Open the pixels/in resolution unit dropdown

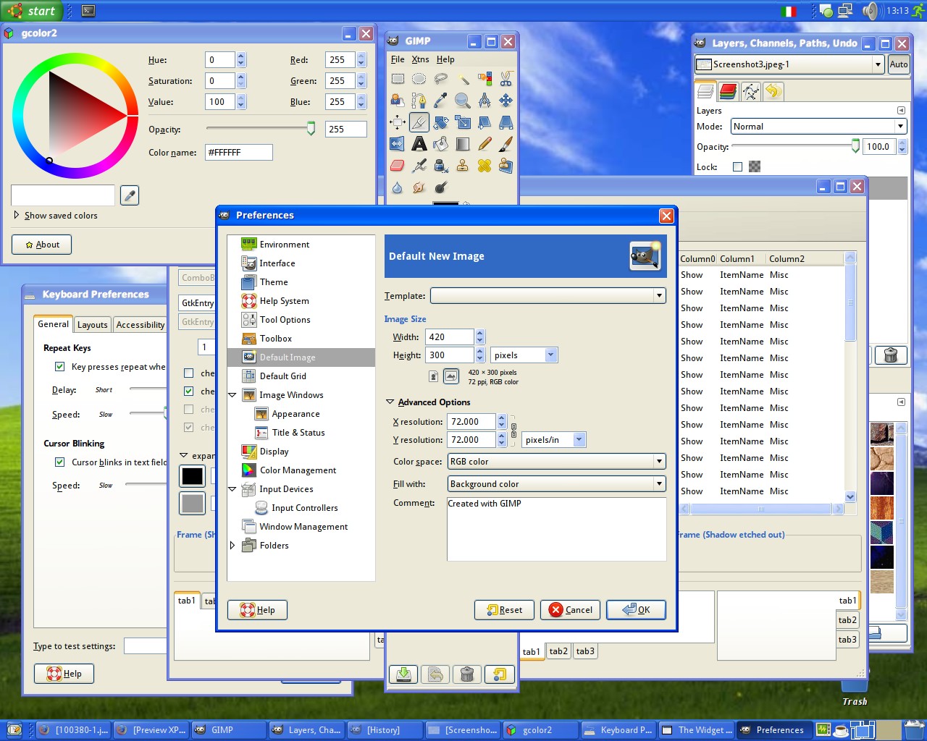coord(553,440)
